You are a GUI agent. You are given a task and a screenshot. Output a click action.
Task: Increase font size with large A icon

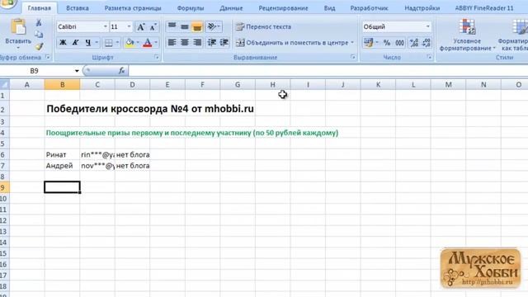click(x=141, y=26)
